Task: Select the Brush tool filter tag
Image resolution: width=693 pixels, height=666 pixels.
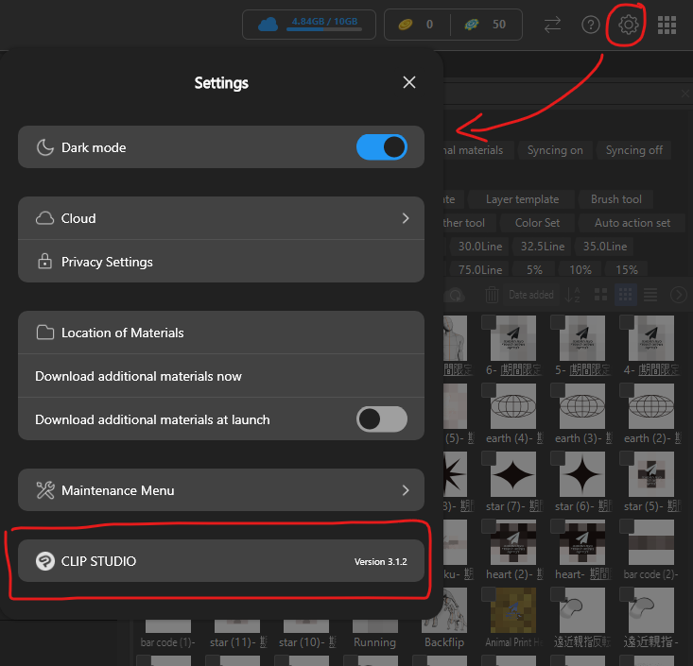Action: [x=616, y=199]
